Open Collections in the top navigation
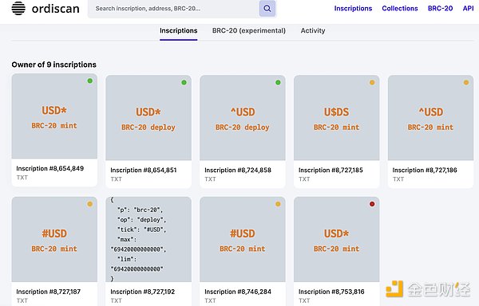The image size is (479, 306). click(x=400, y=9)
